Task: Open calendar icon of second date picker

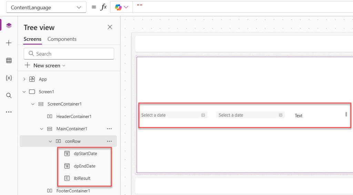Action: pyautogui.click(x=281, y=115)
